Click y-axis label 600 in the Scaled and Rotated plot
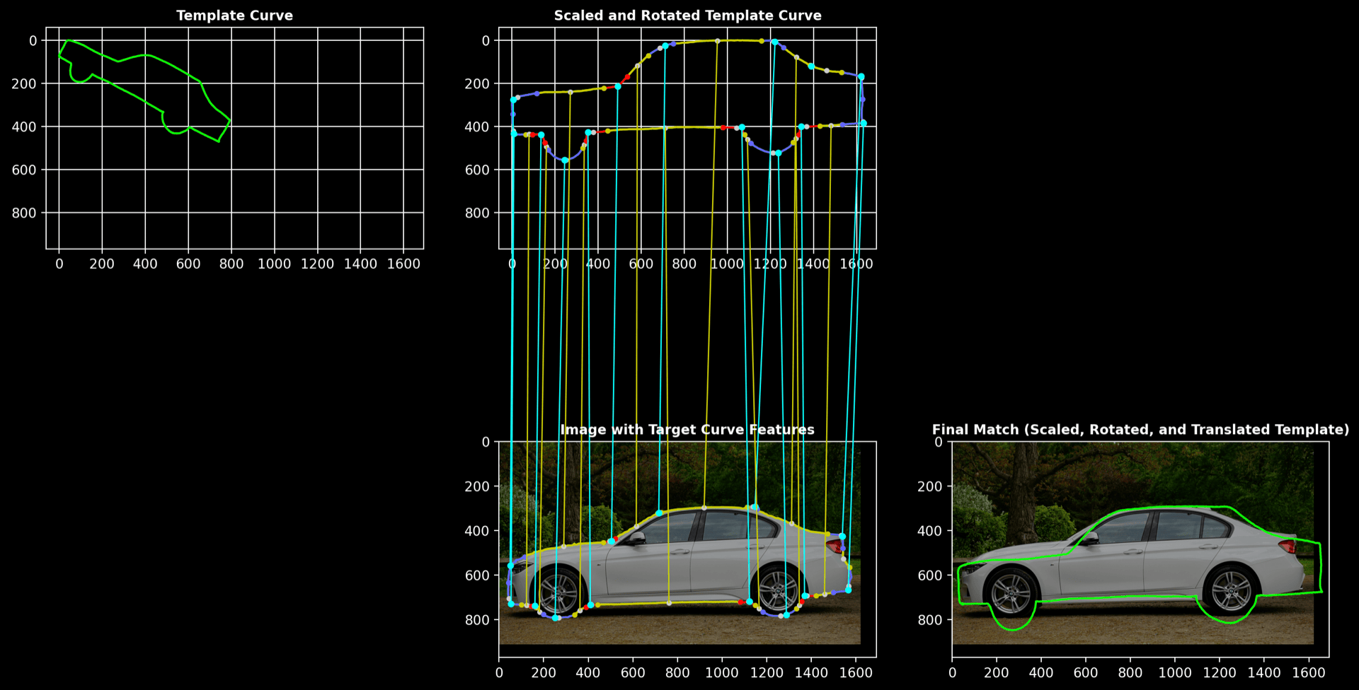1359x690 pixels. 477,170
